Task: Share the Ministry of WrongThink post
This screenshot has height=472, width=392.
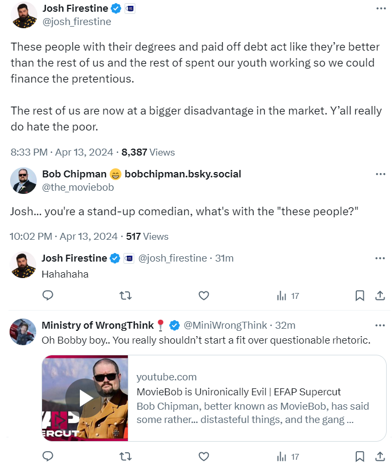Action: pyautogui.click(x=380, y=457)
